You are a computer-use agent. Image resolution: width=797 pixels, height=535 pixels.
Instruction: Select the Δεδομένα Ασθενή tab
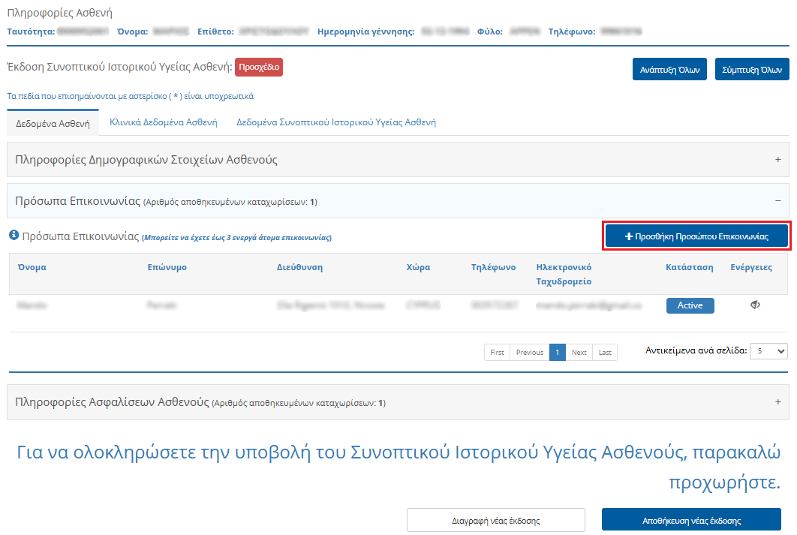[x=53, y=123]
